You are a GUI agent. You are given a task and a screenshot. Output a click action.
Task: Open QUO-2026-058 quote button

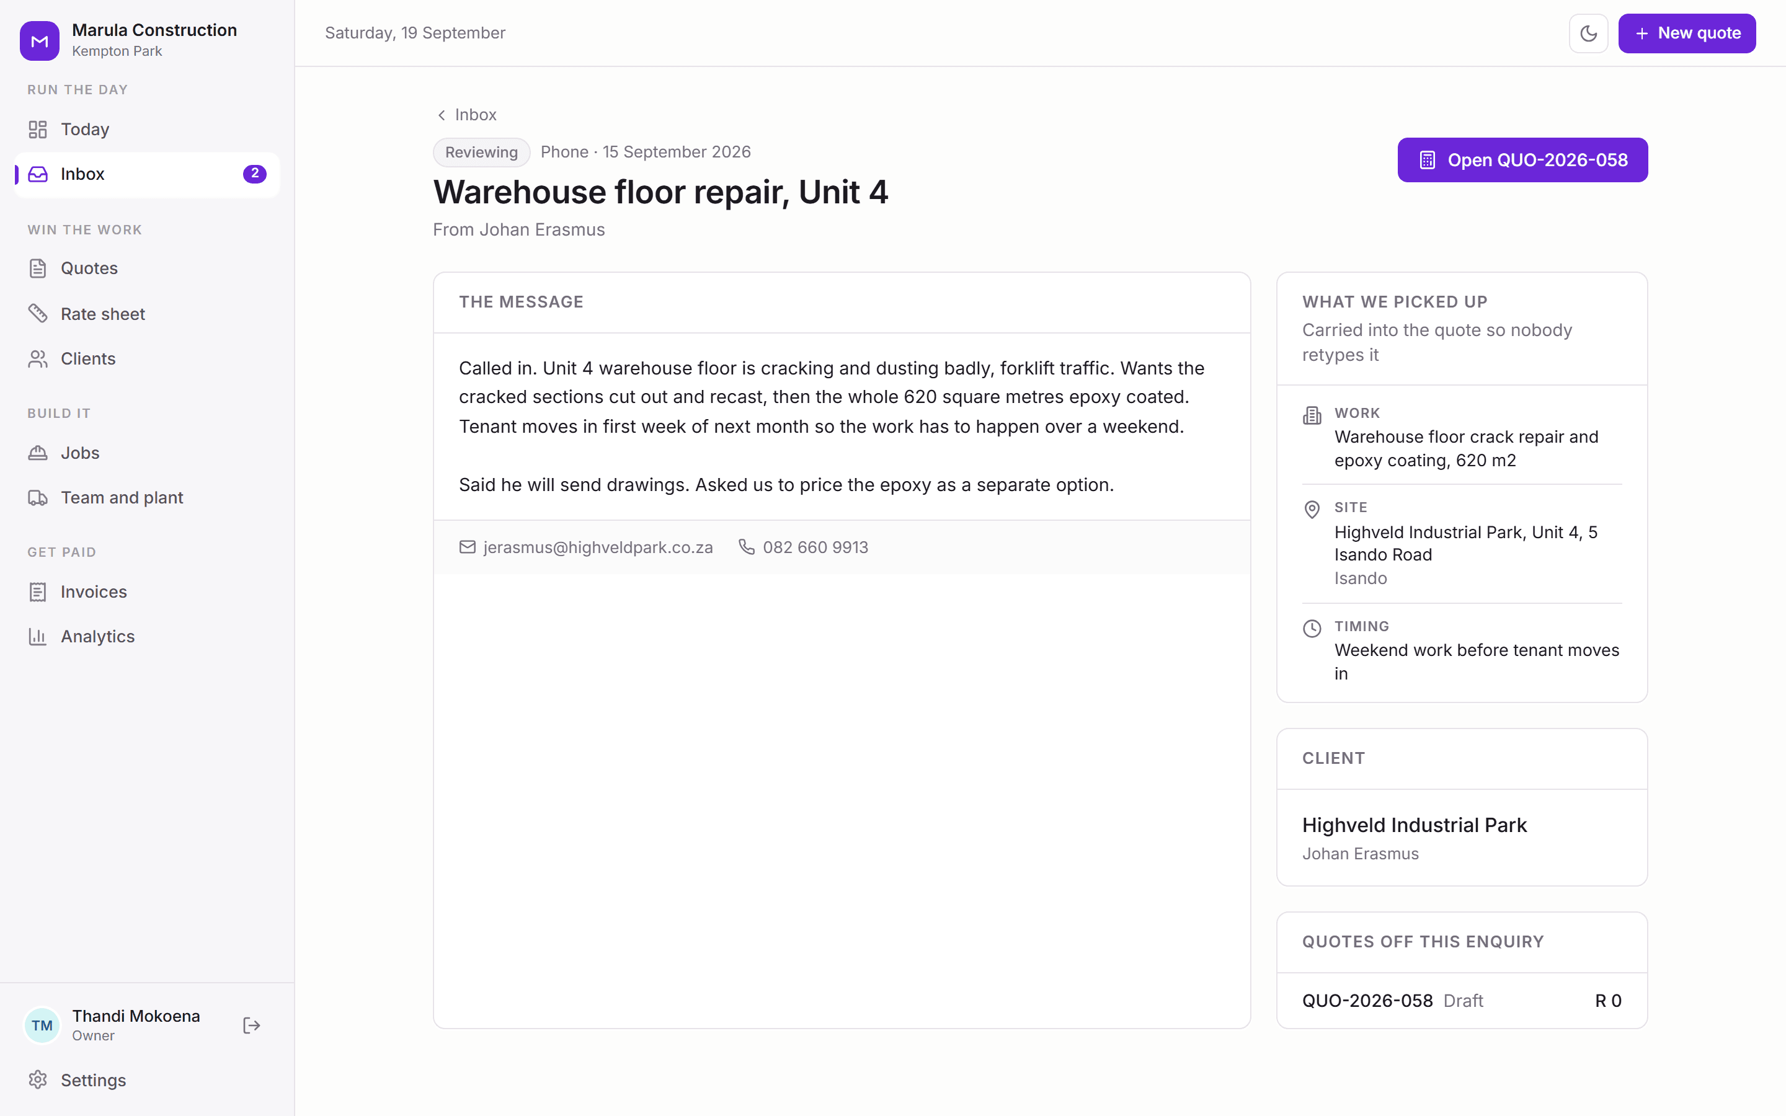tap(1522, 160)
